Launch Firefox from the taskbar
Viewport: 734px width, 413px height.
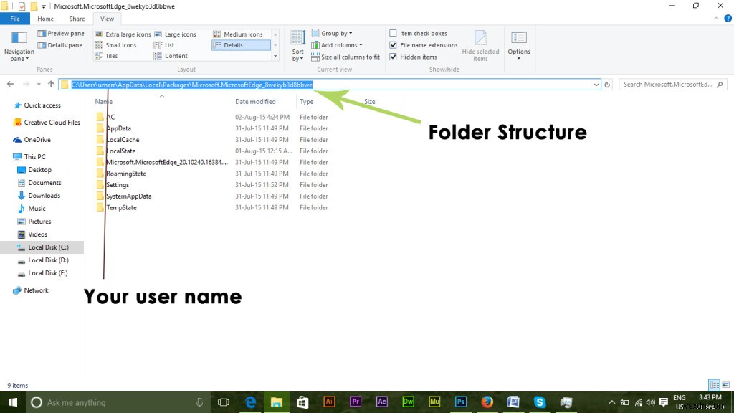point(486,402)
